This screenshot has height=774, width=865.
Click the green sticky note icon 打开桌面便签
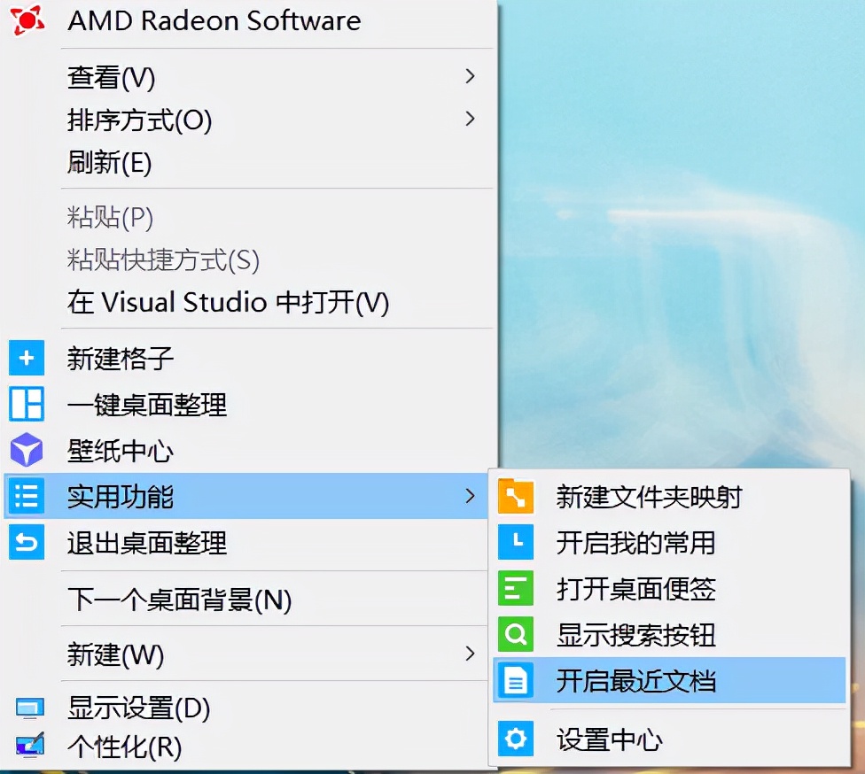516,588
